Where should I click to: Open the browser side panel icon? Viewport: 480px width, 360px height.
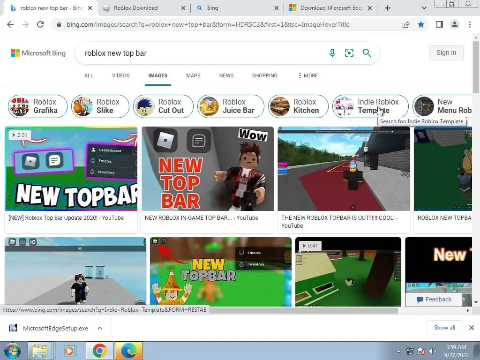440,24
